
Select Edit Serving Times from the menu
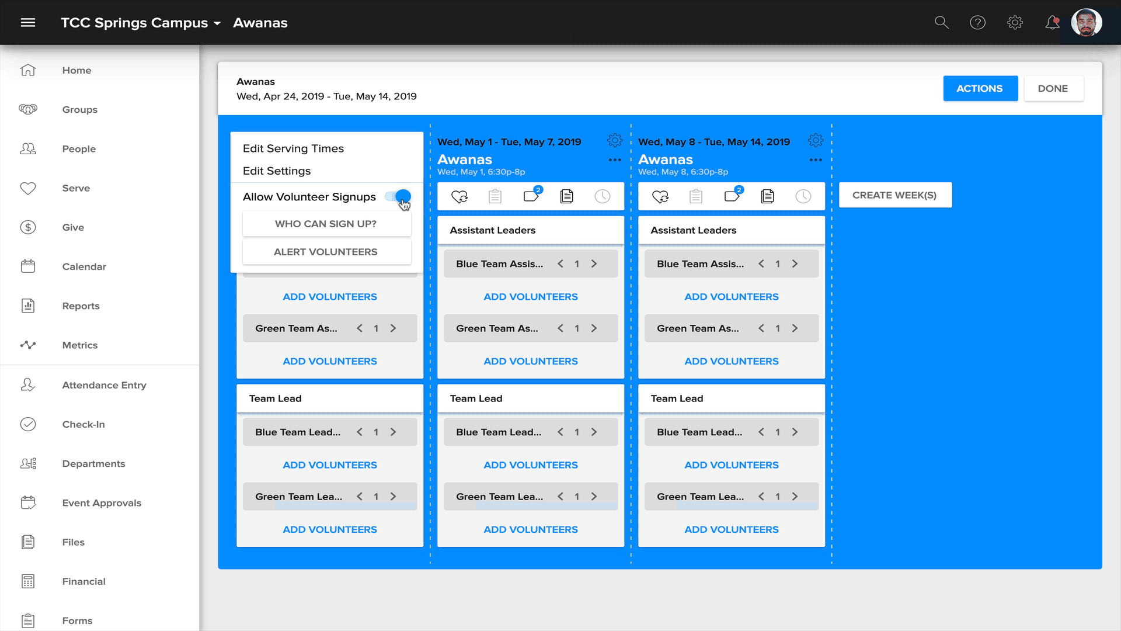(293, 148)
